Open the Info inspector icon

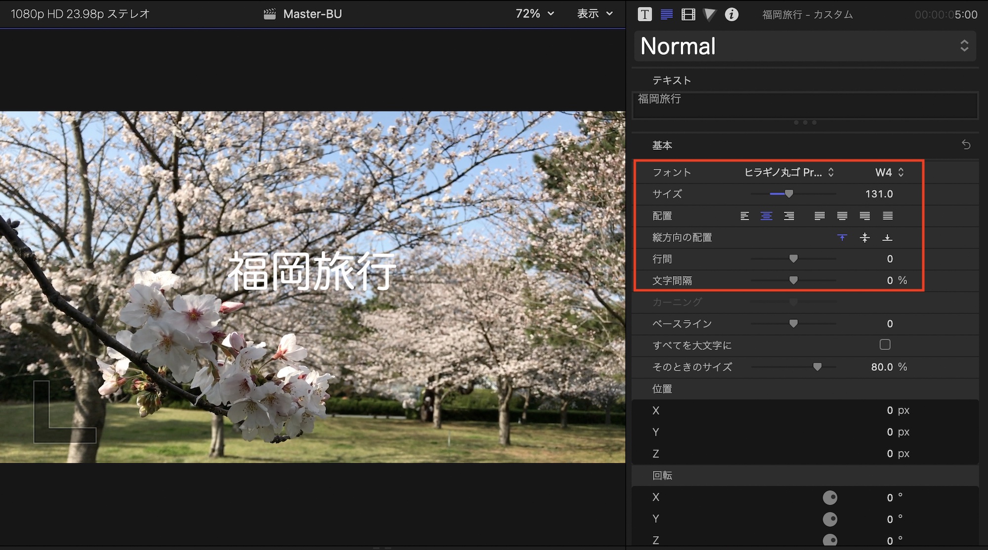tap(732, 14)
